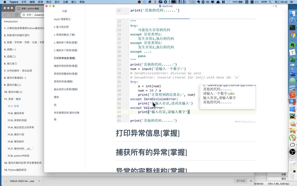Click the book icon on the browser tab
The image size is (297, 186).
click(x=19, y=9)
